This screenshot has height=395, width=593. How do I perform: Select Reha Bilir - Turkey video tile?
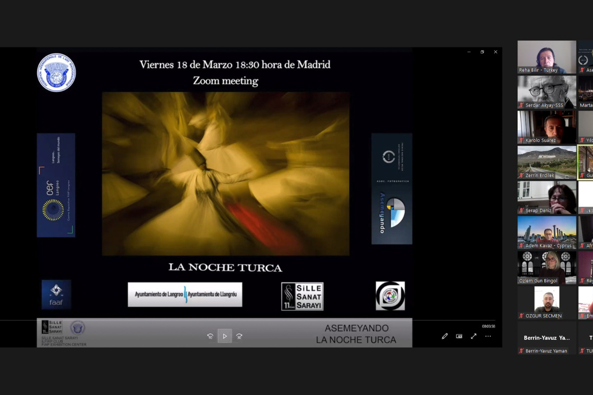pyautogui.click(x=547, y=57)
